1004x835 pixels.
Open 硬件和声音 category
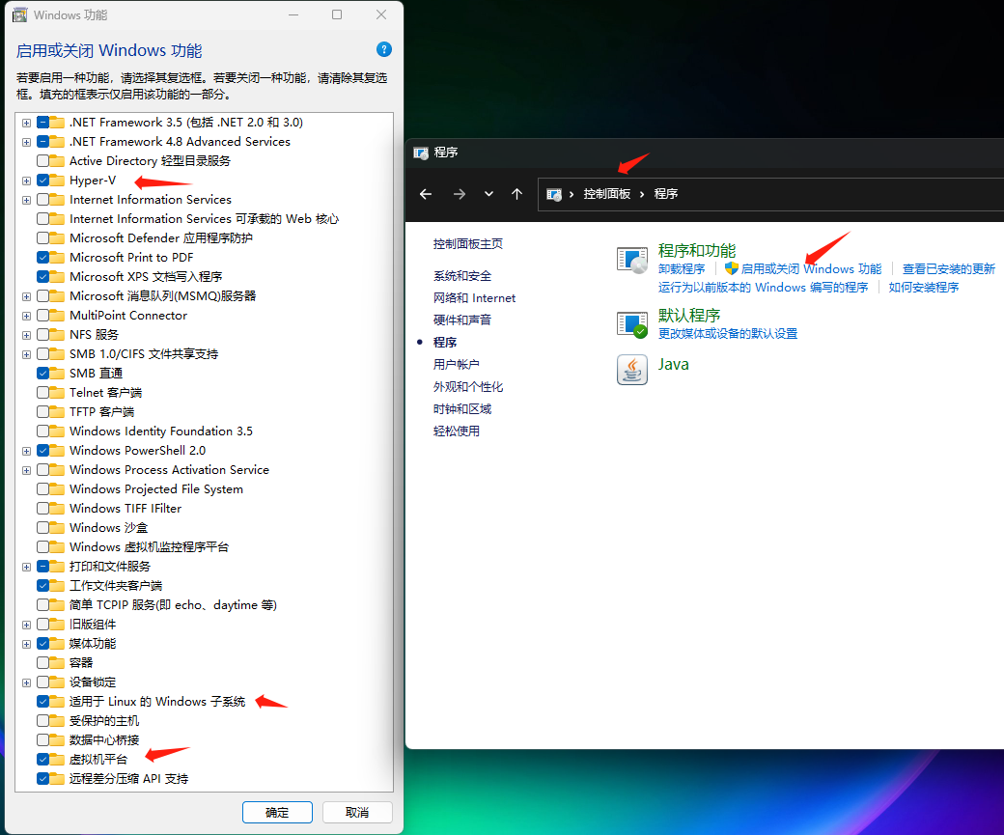click(462, 320)
